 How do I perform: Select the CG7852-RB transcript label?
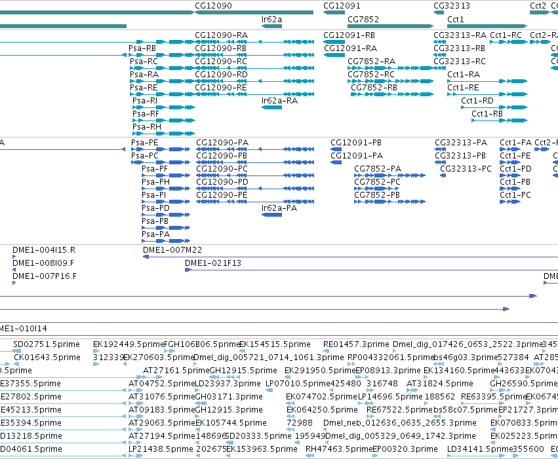(374, 88)
